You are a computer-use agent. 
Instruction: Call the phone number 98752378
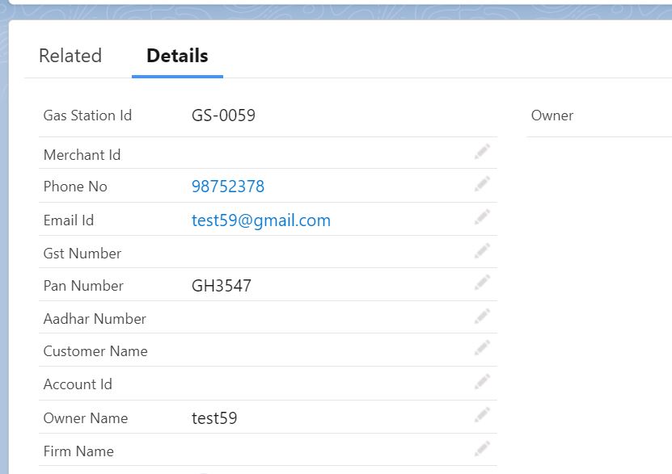[229, 186]
